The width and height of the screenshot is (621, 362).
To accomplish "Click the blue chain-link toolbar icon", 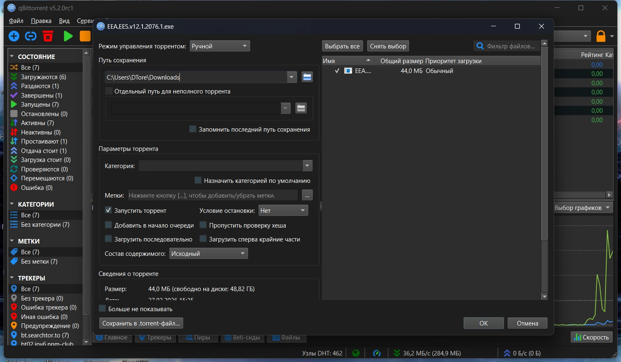I will (x=31, y=36).
